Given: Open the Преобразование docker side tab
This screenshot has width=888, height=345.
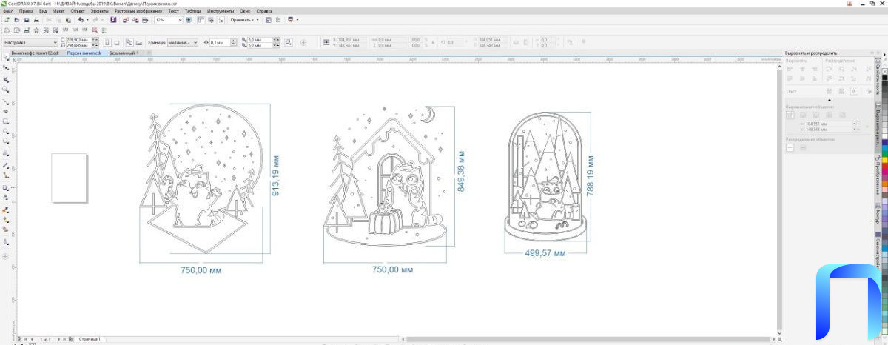Looking at the screenshot, I should click(878, 174).
